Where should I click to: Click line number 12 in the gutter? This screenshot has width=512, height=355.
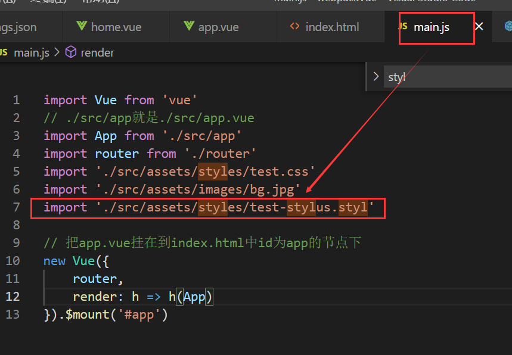[13, 297]
